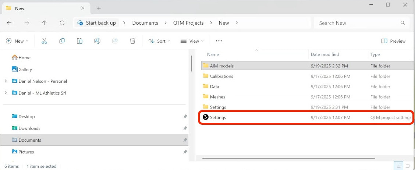This screenshot has height=170, width=415.
Task: Open the AIM models folder icon
Action: (206, 65)
